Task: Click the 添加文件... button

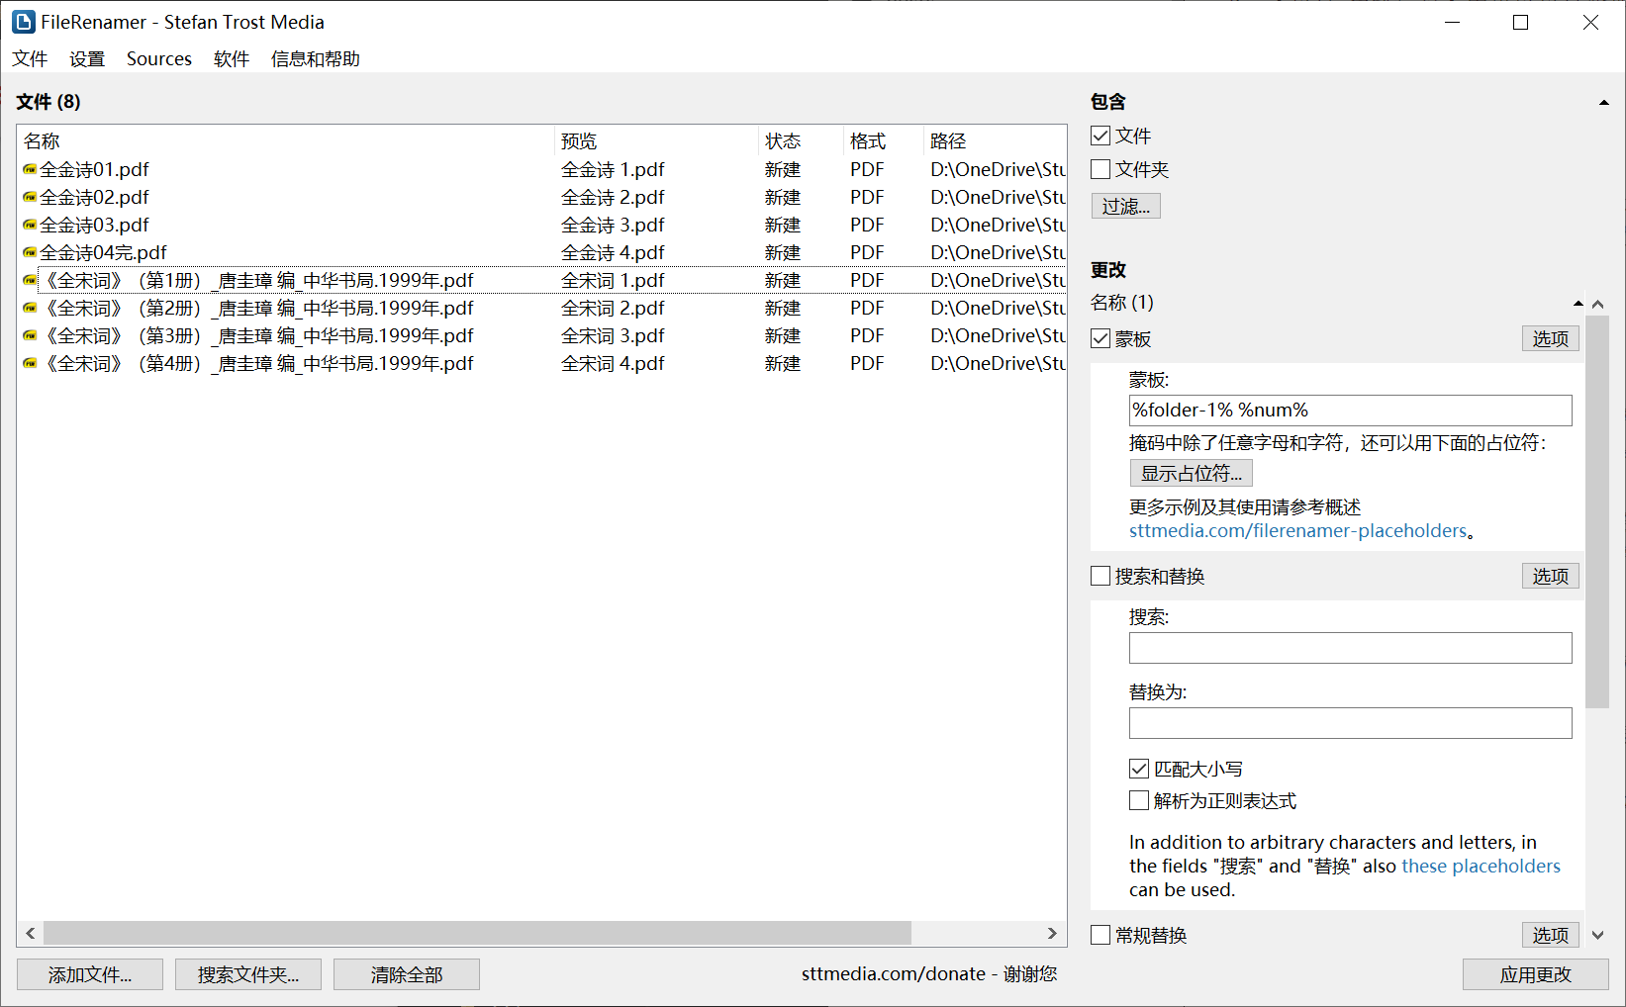Action: tap(90, 974)
